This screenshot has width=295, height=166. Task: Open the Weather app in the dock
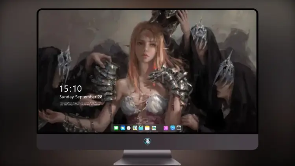point(122,128)
